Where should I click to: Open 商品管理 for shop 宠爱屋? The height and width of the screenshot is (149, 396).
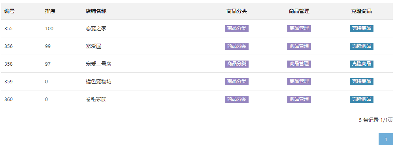coord(299,46)
